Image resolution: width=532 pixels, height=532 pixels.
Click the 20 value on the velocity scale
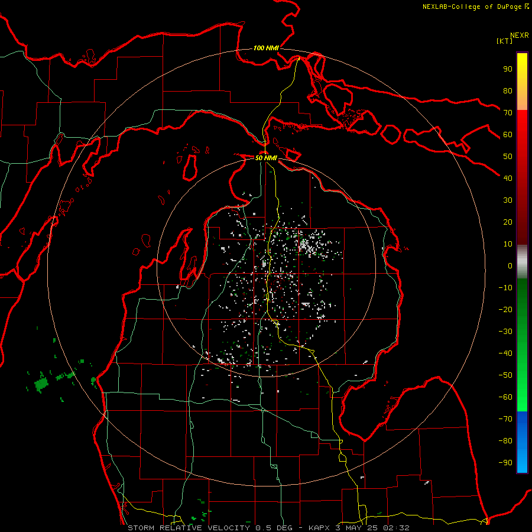[x=508, y=222]
